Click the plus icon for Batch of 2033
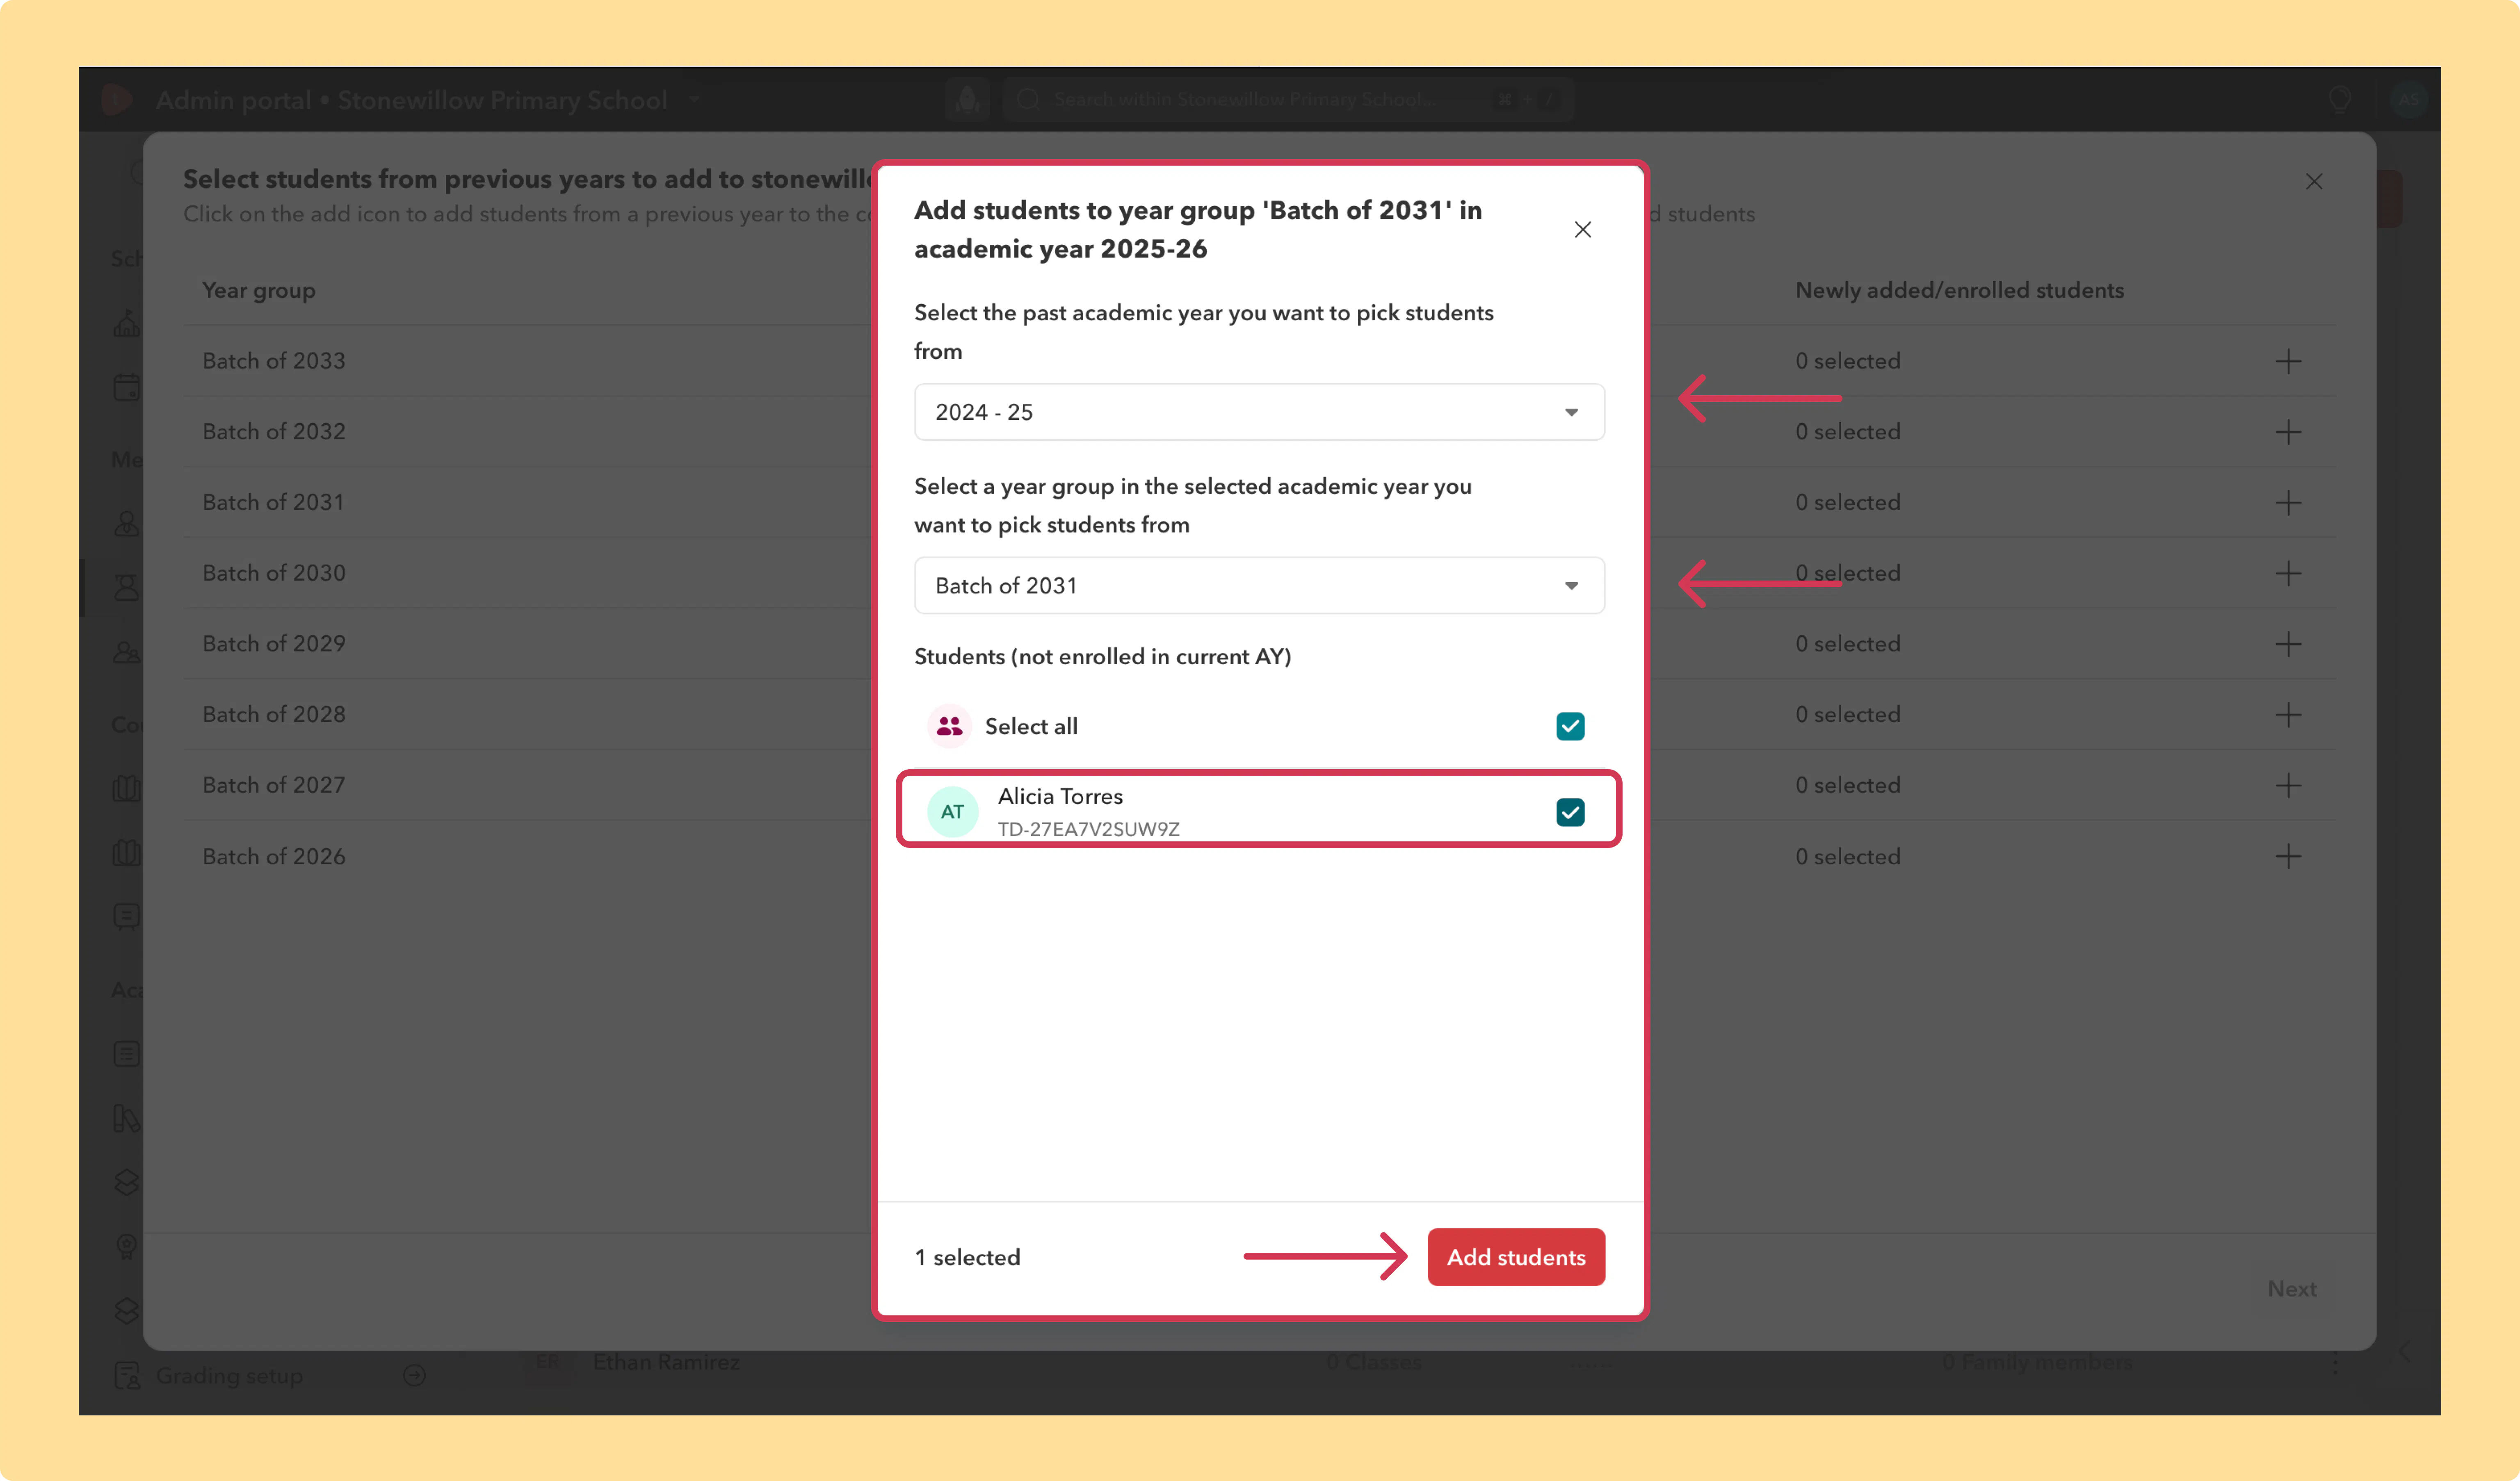This screenshot has width=2520, height=1481. click(2288, 361)
